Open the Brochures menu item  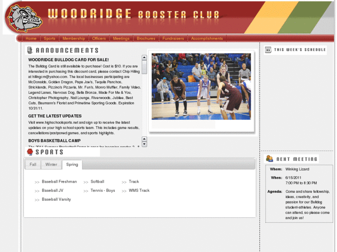pos(146,38)
